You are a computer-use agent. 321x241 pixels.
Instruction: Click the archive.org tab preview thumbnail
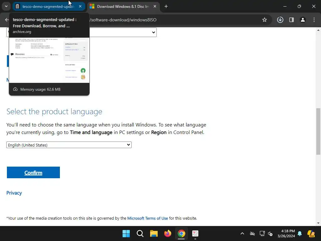[x=49, y=60]
